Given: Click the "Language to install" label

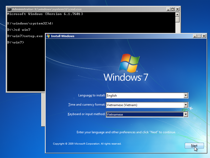Looking at the screenshot, I should [92, 95].
